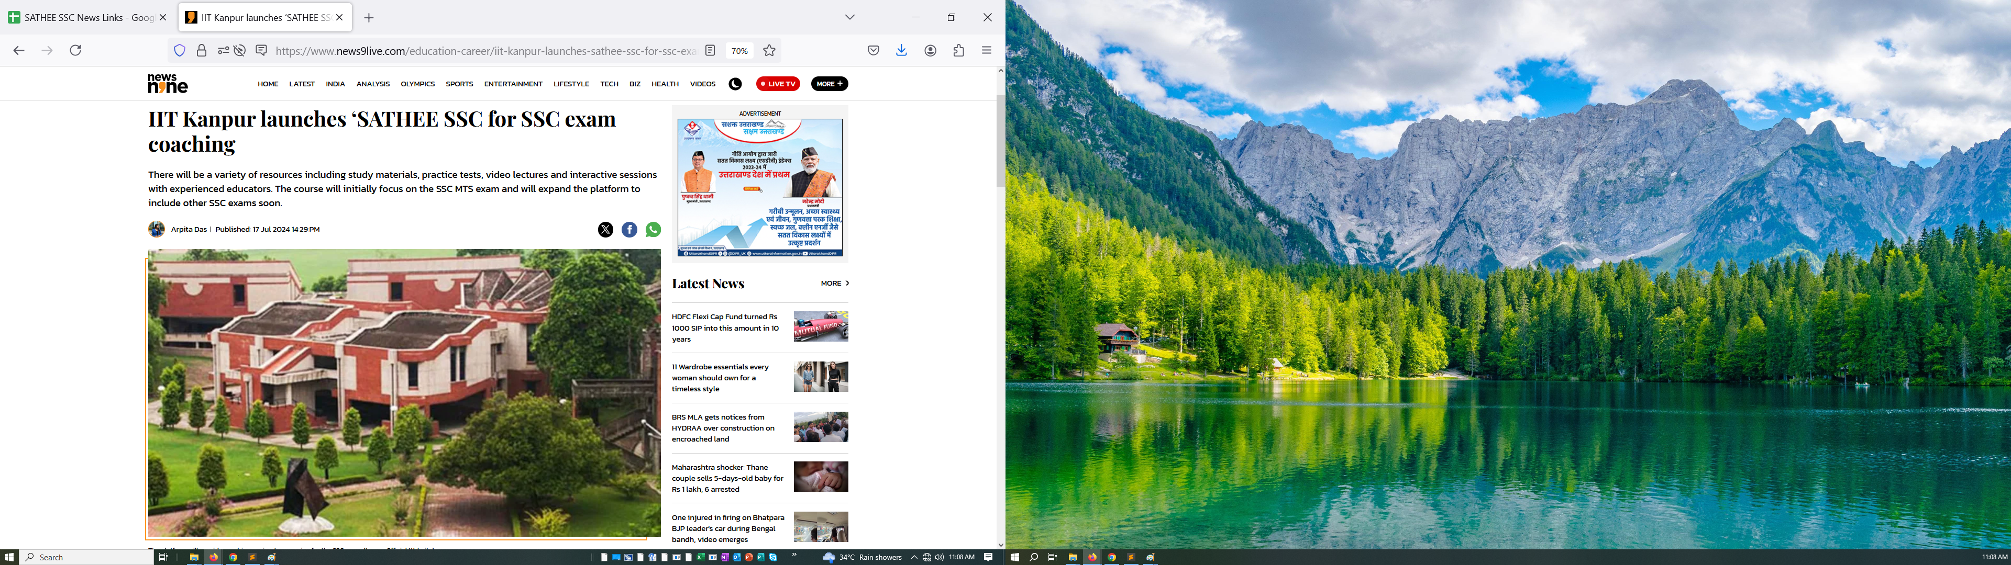Reload the news9live page

76,51
